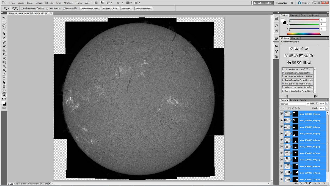Expand Teinte/Saturation presets

(x=283, y=80)
